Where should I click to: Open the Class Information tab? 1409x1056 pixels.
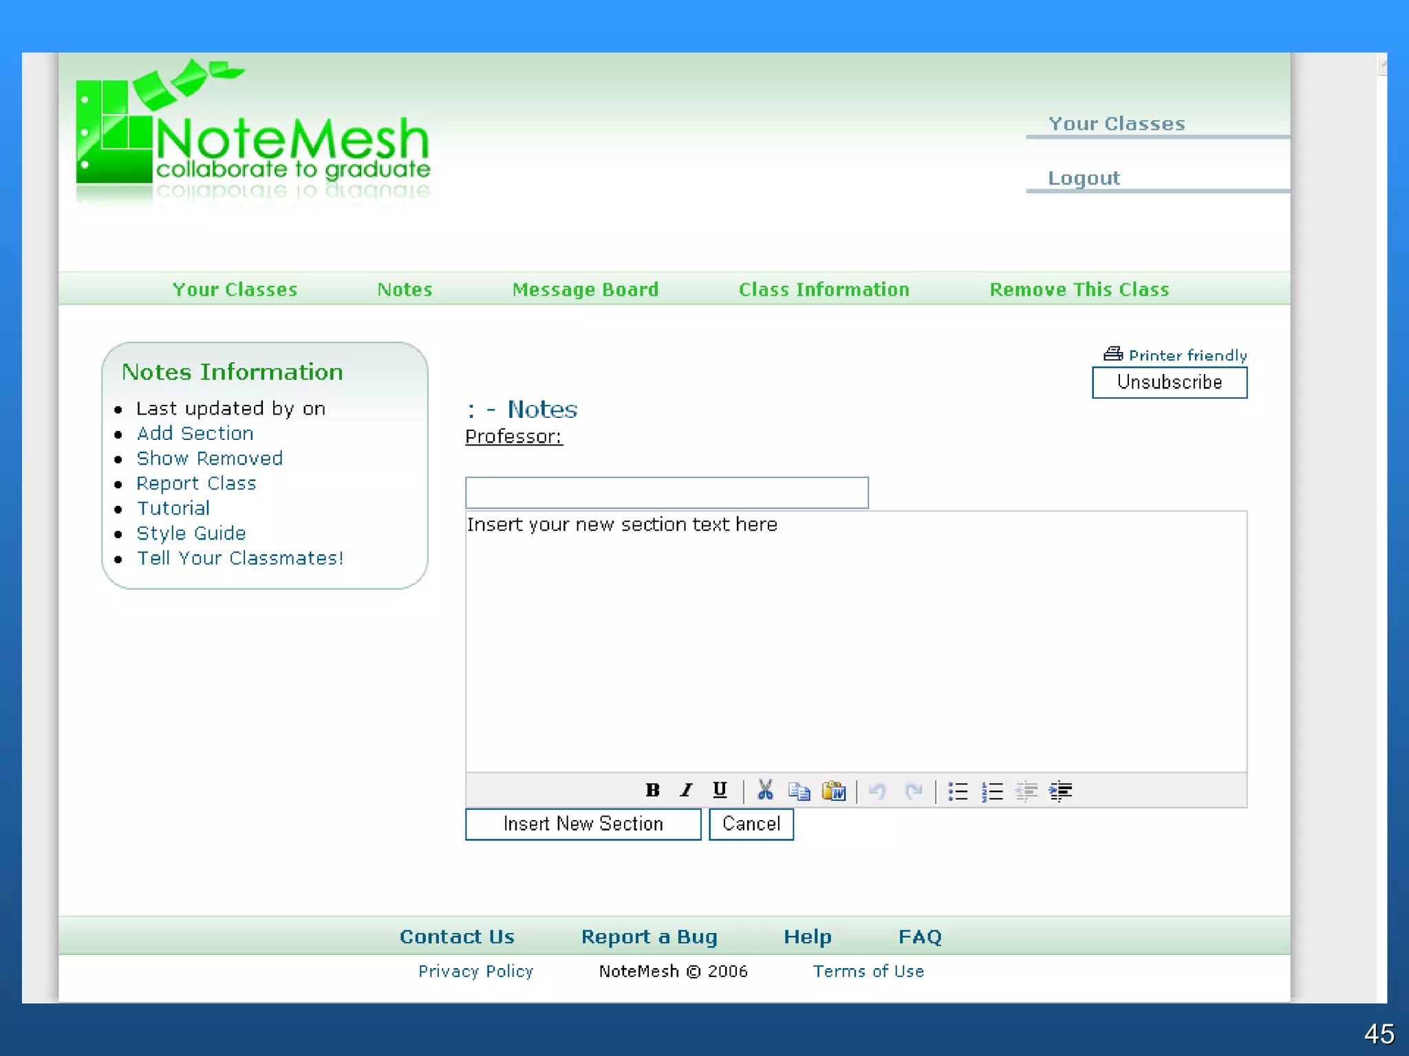click(x=824, y=289)
